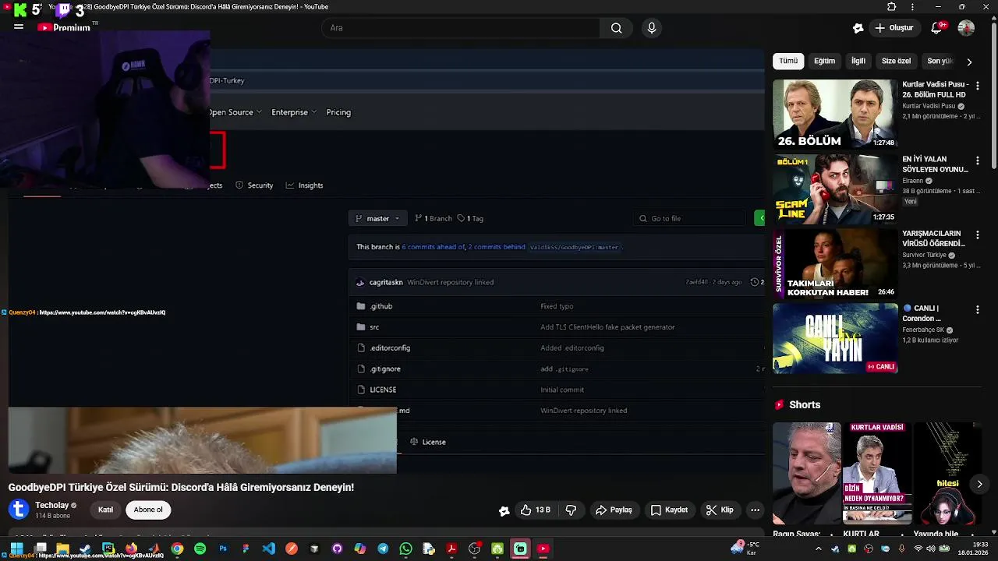Click the YouTube search magnifier button

coord(616,28)
